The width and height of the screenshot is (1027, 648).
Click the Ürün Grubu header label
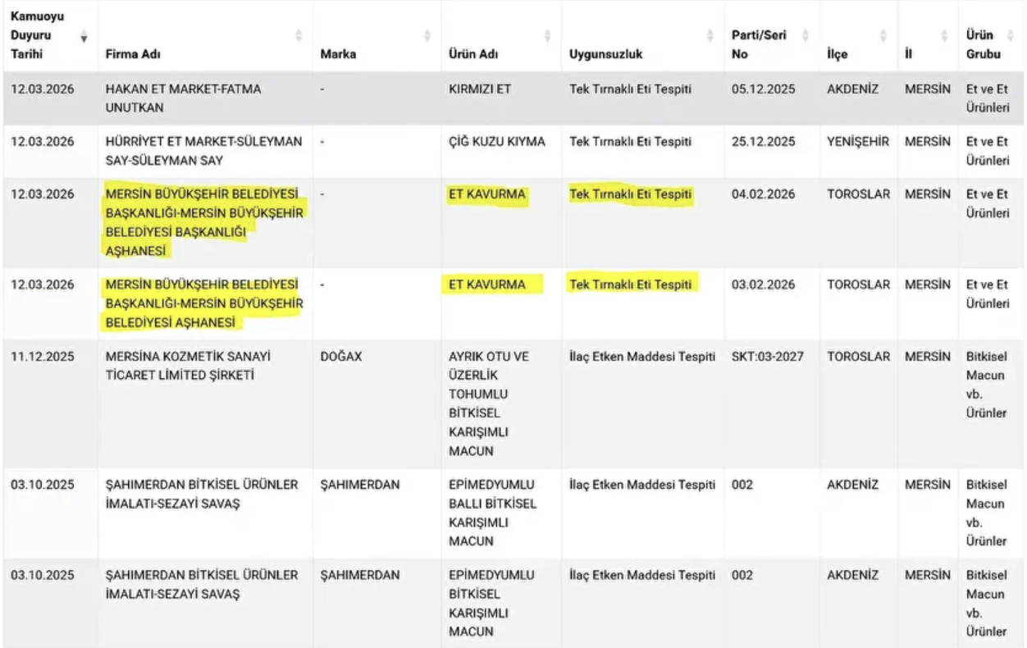tap(983, 45)
